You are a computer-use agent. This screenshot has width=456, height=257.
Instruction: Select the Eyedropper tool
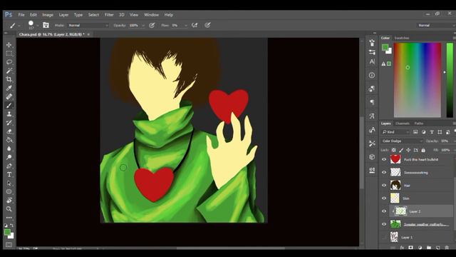pyautogui.click(x=9, y=88)
